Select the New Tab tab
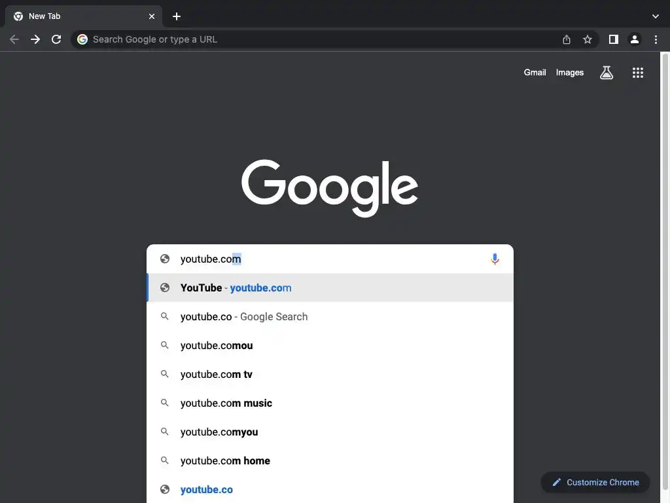 [83, 16]
